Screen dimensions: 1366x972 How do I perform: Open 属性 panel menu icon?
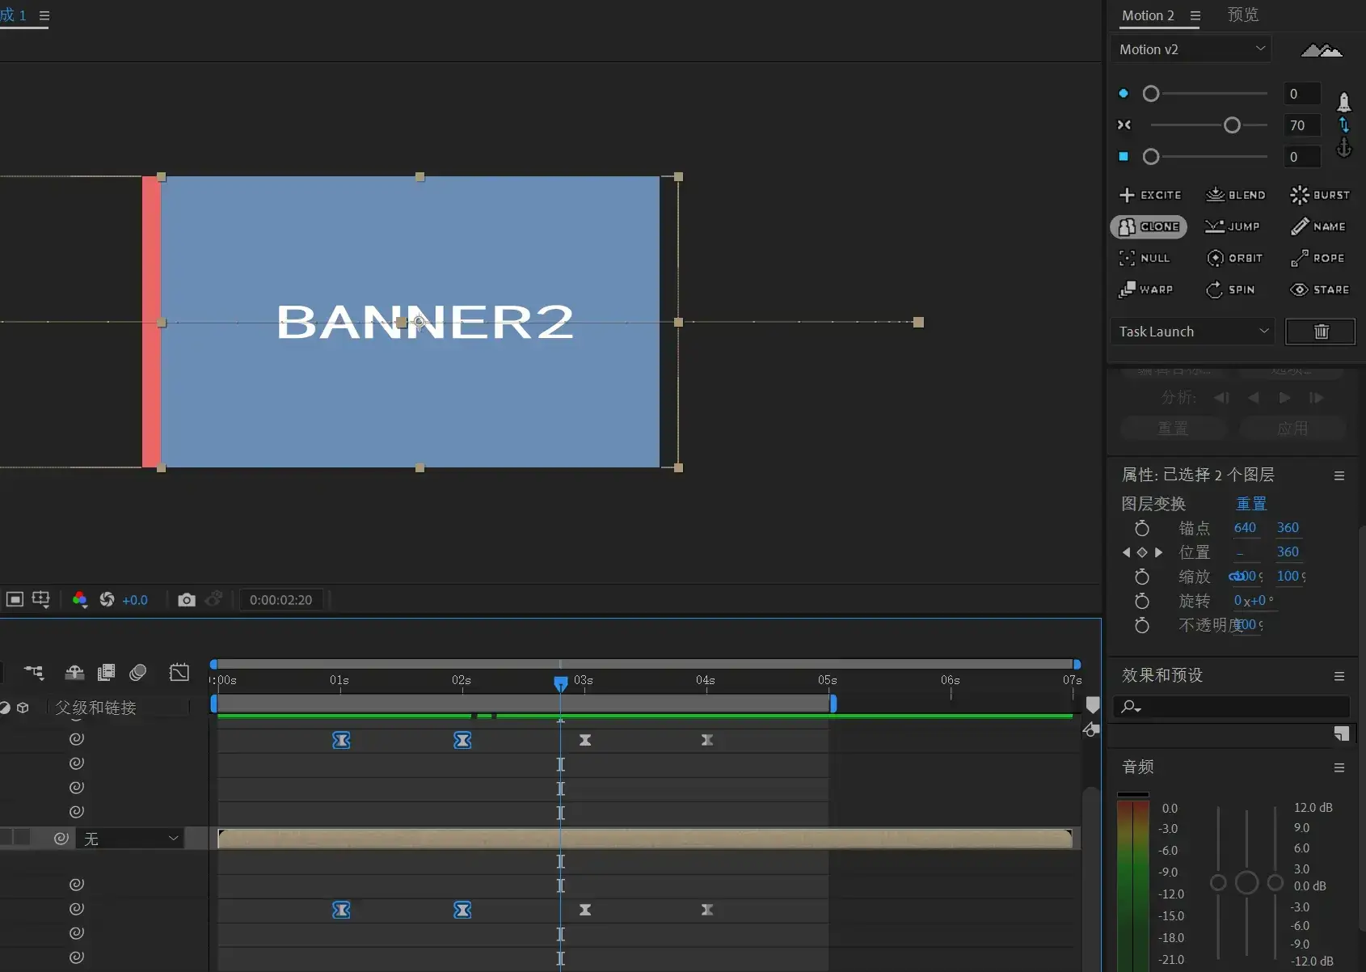[1339, 475]
